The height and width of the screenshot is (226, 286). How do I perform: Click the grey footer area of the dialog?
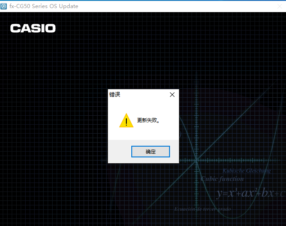pyautogui.click(x=120, y=151)
